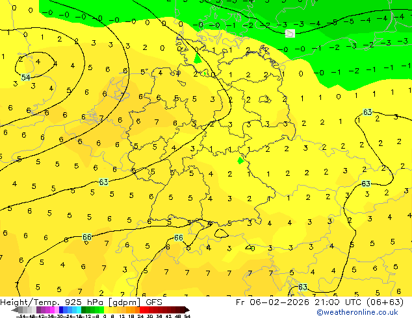Viewport: 412px width, 318px height.
Task: Click the '30' tick label on the legend
Action: [x=149, y=316]
